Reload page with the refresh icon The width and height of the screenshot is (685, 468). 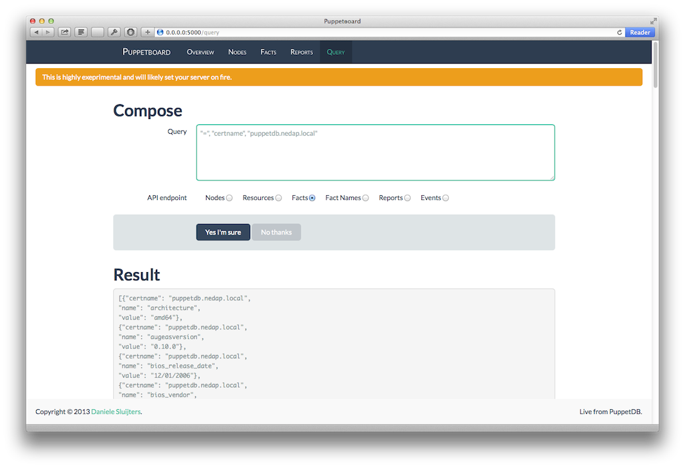tap(619, 32)
